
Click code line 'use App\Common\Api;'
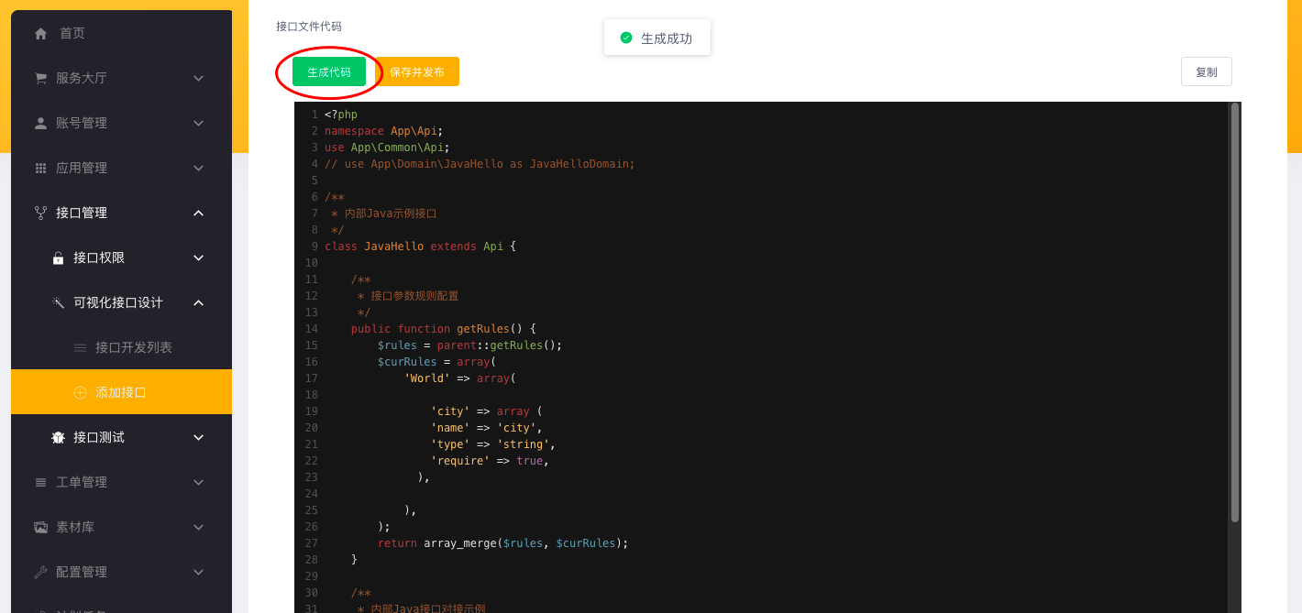click(x=388, y=148)
